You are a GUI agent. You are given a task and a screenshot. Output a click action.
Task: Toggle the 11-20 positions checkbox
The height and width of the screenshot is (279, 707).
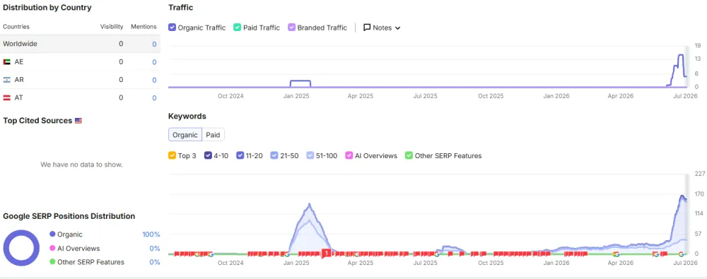point(240,155)
